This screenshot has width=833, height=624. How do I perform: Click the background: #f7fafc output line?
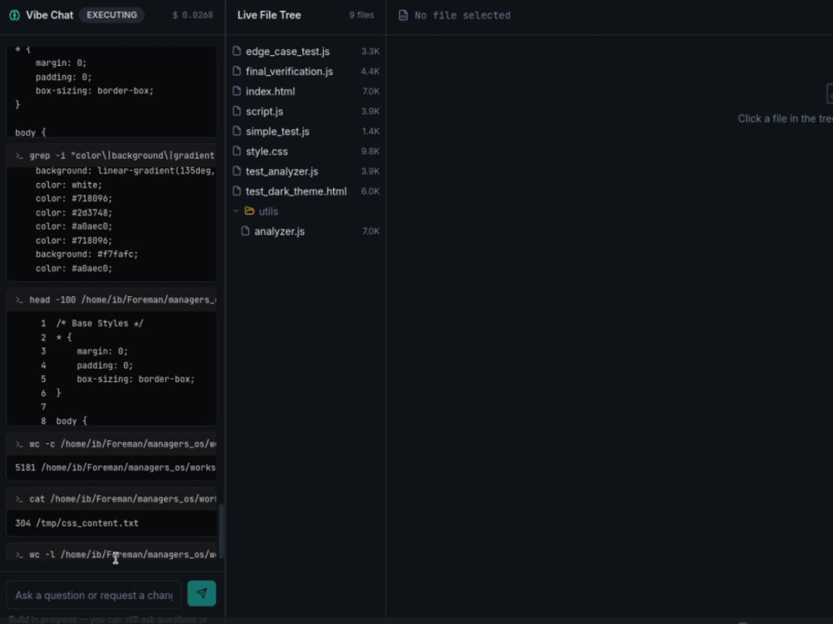tap(87, 254)
